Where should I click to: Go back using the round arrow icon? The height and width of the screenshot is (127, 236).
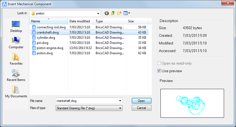point(106,13)
